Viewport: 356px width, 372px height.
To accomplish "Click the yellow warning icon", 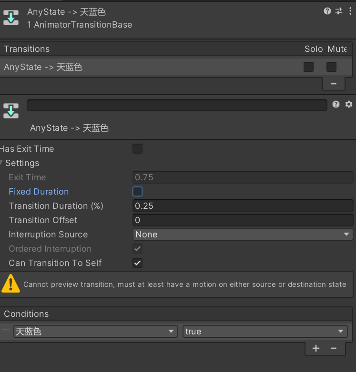I will point(10,284).
